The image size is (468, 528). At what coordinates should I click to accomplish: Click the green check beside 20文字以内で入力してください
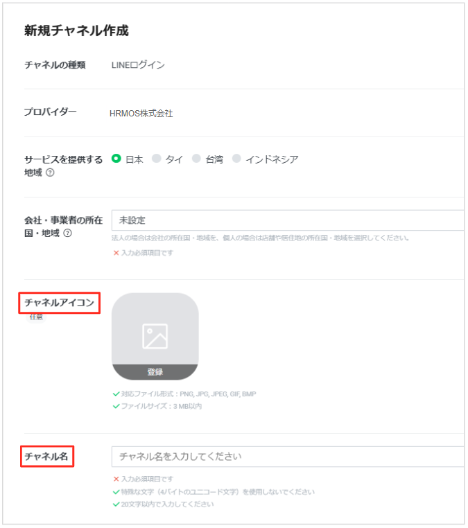[x=116, y=504]
